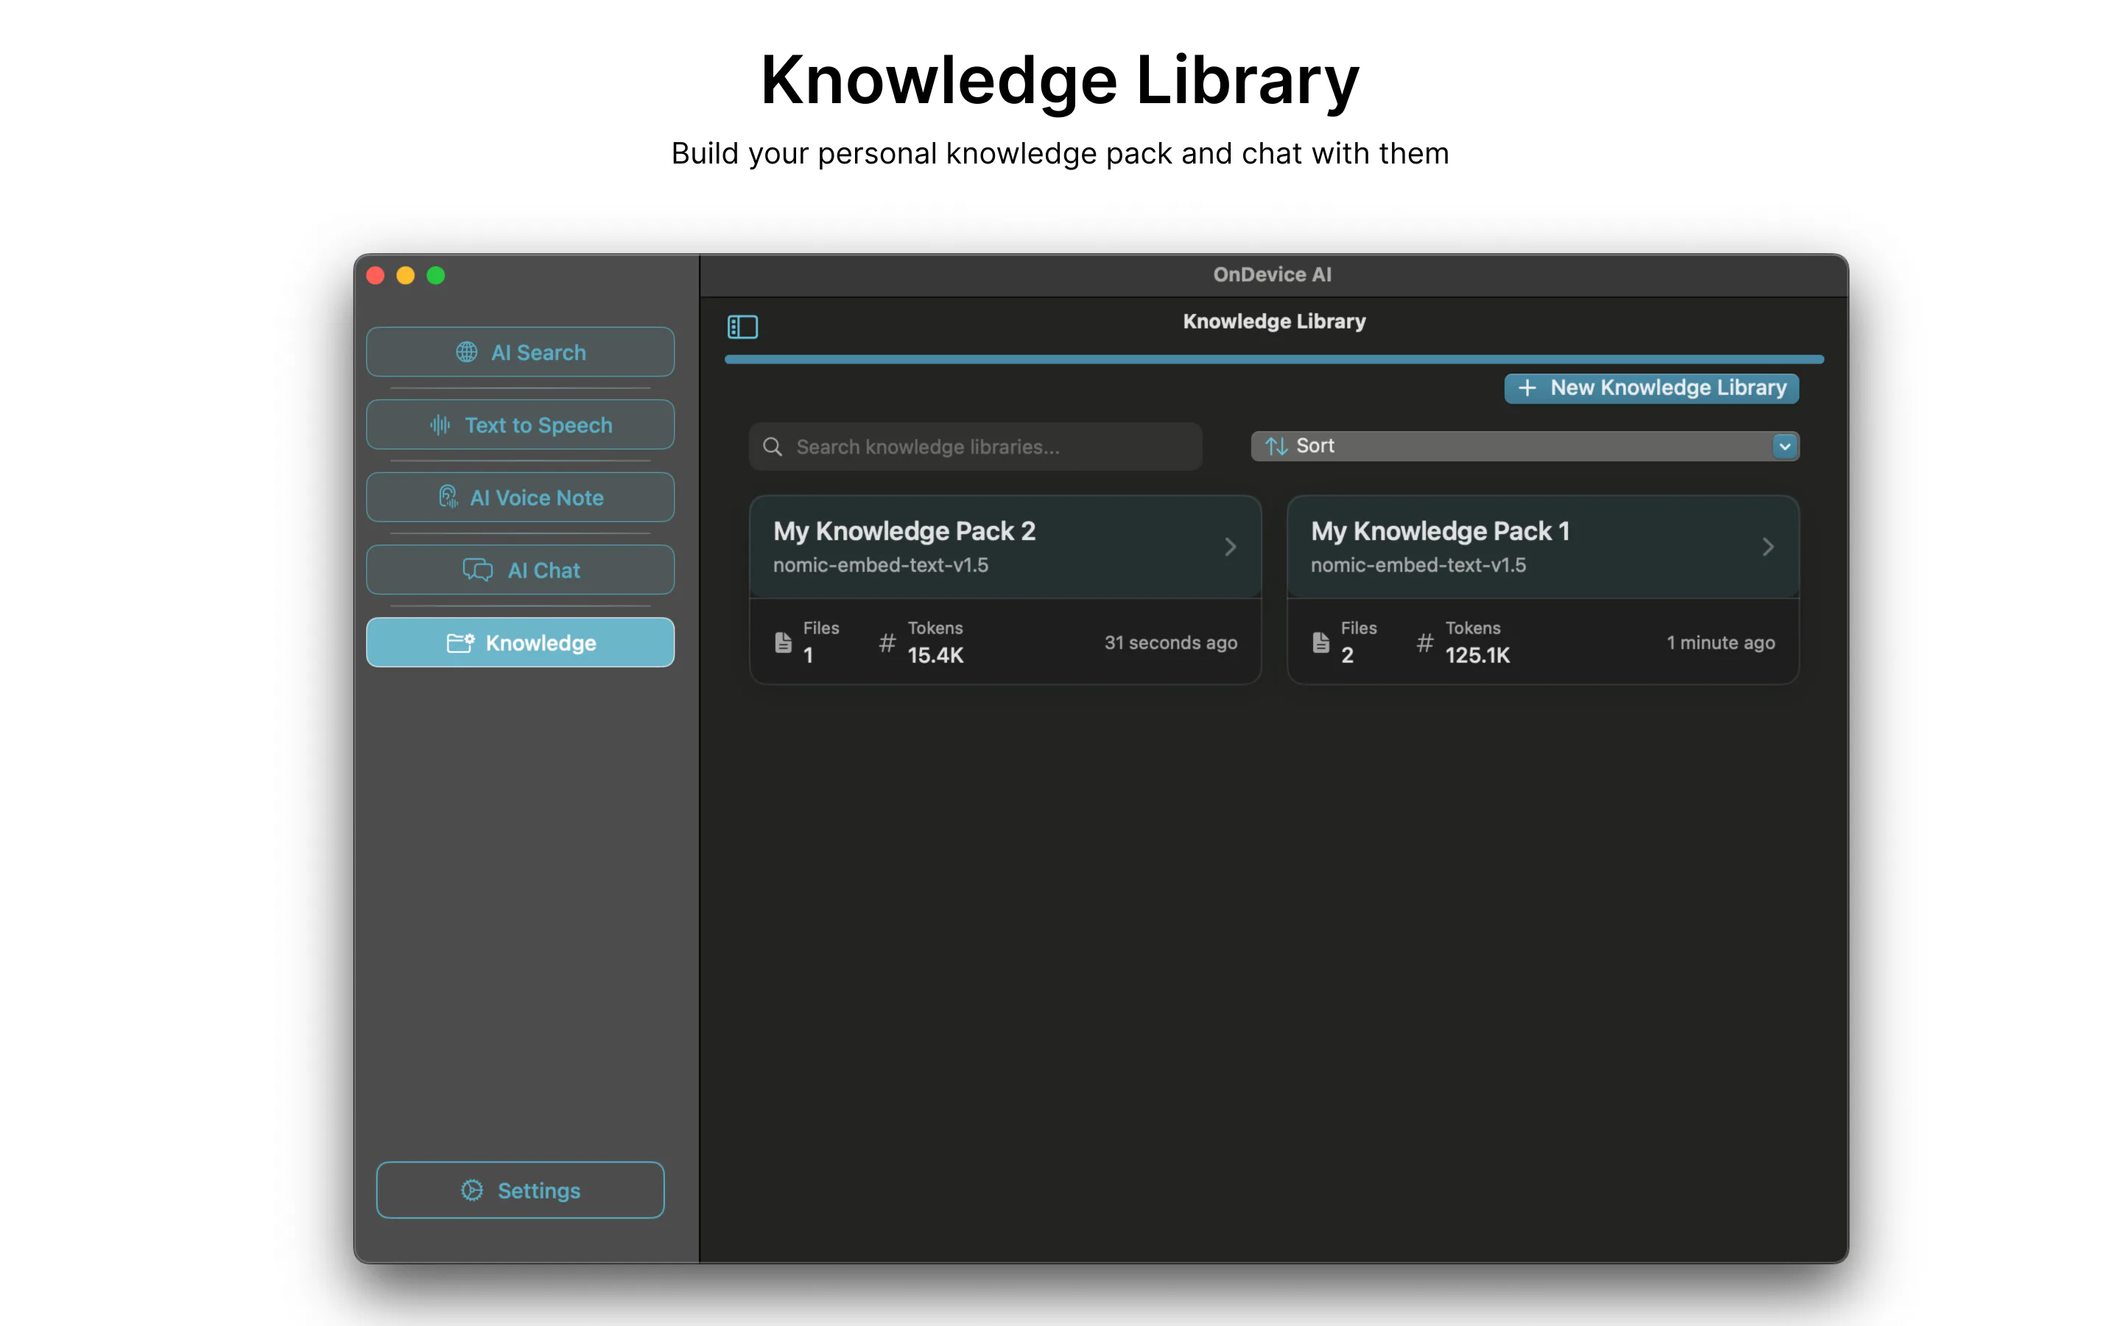Click the globe icon in AI Search
The height and width of the screenshot is (1326, 2121).
(x=466, y=351)
